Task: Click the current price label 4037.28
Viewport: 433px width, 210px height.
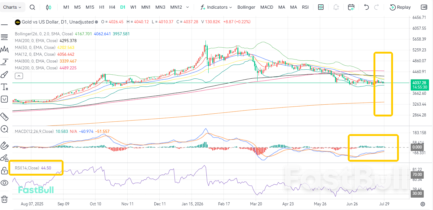Action: pyautogui.click(x=420, y=83)
